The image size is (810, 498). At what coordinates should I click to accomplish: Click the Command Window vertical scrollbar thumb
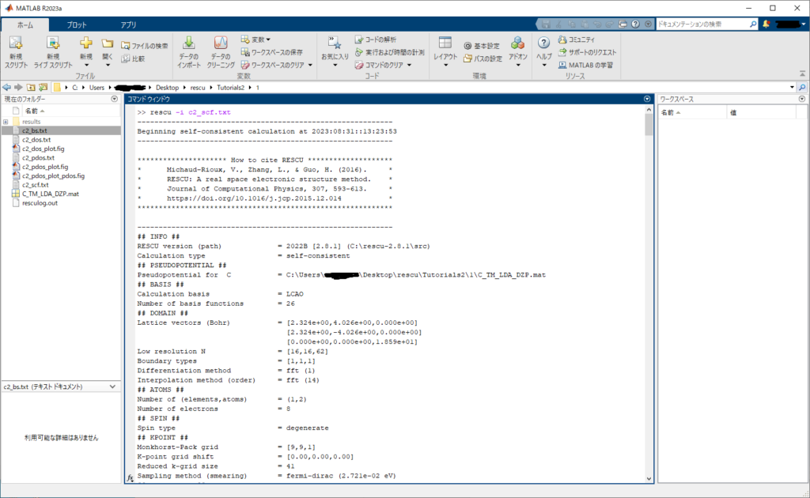tap(649, 124)
